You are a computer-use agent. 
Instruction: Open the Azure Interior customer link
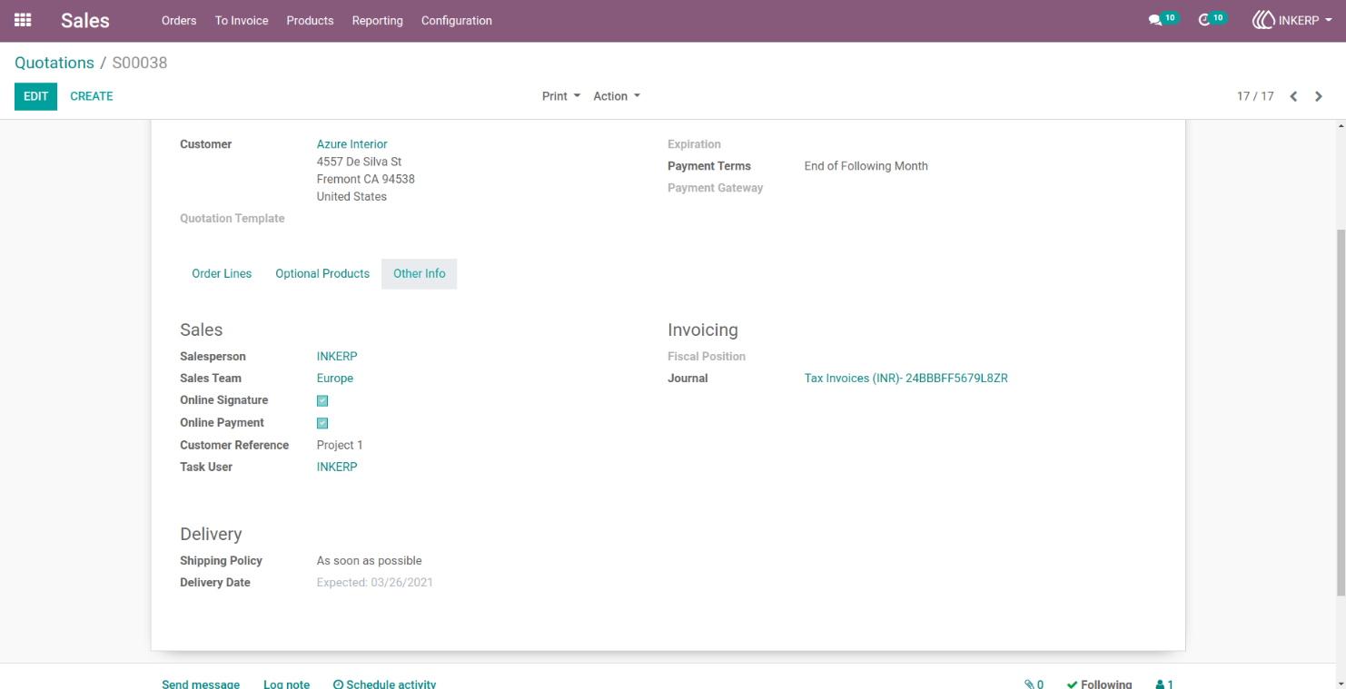point(352,144)
